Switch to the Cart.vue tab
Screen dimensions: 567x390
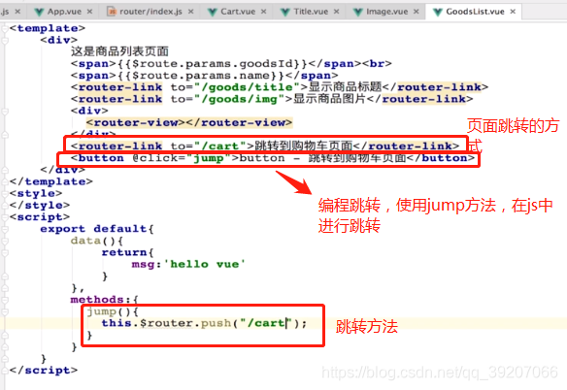click(238, 12)
